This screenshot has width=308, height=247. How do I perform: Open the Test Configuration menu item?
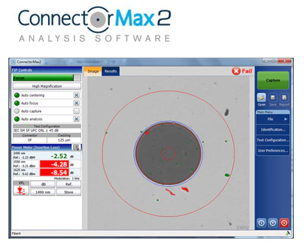pyautogui.click(x=273, y=140)
